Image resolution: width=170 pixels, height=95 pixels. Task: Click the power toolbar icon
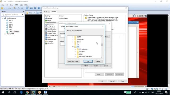[x=2, y=8]
